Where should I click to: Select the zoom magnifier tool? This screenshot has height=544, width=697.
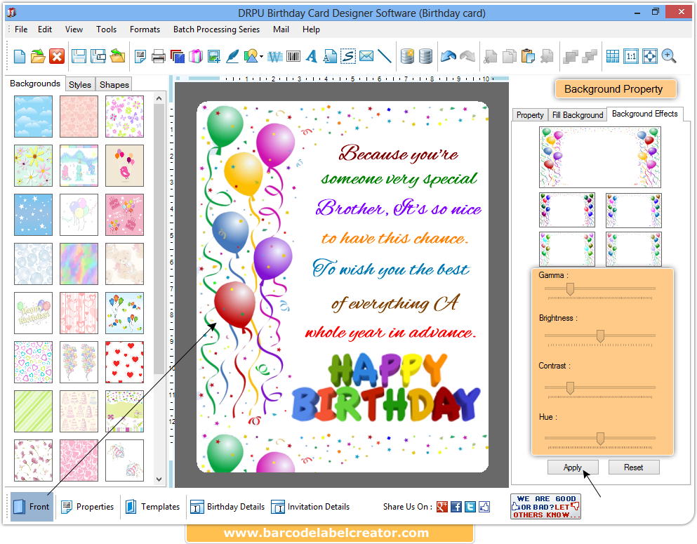click(667, 55)
